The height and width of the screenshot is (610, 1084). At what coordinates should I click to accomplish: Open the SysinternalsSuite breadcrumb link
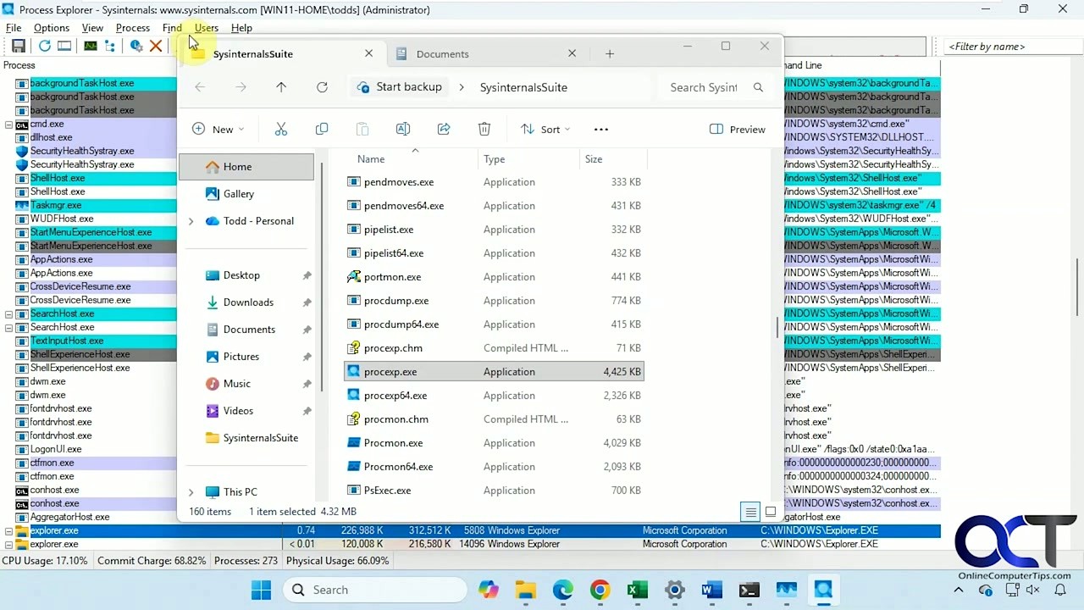(523, 86)
